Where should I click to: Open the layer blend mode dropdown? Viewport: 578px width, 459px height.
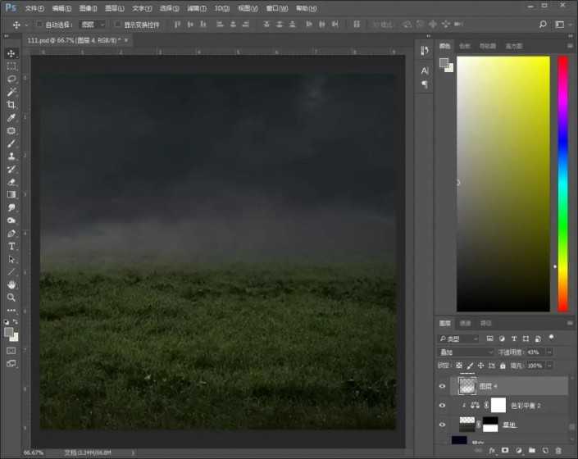[466, 352]
